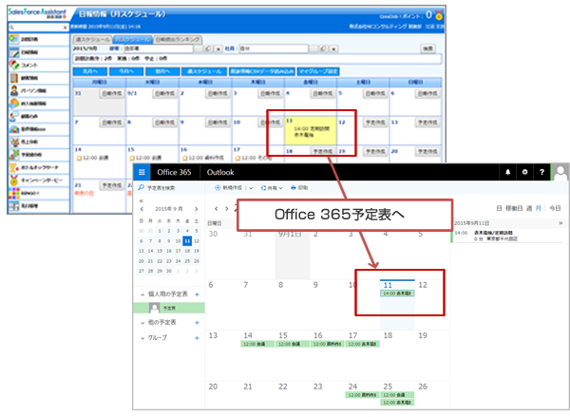This screenshot has width=570, height=417.
Task: Click the new item (新規作成) plus icon
Action: tap(218, 188)
